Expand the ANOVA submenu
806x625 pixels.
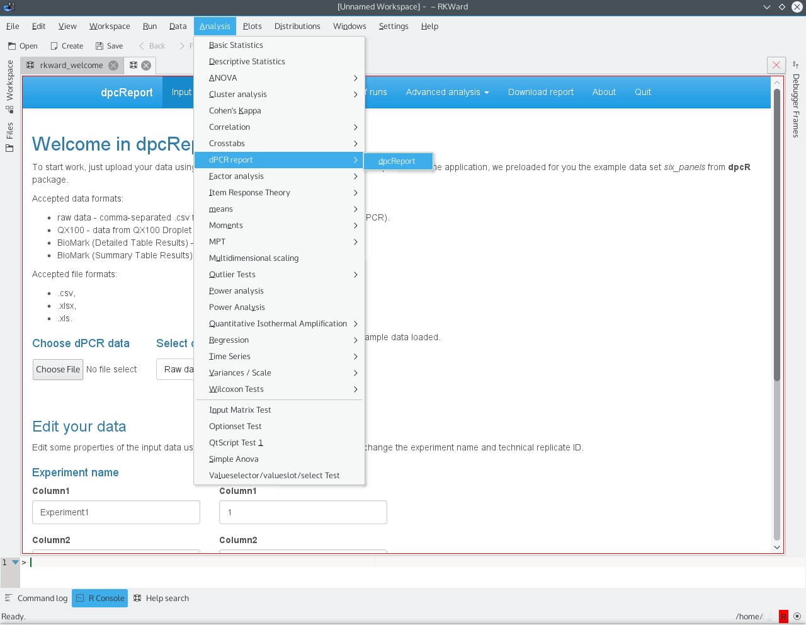[x=279, y=78]
